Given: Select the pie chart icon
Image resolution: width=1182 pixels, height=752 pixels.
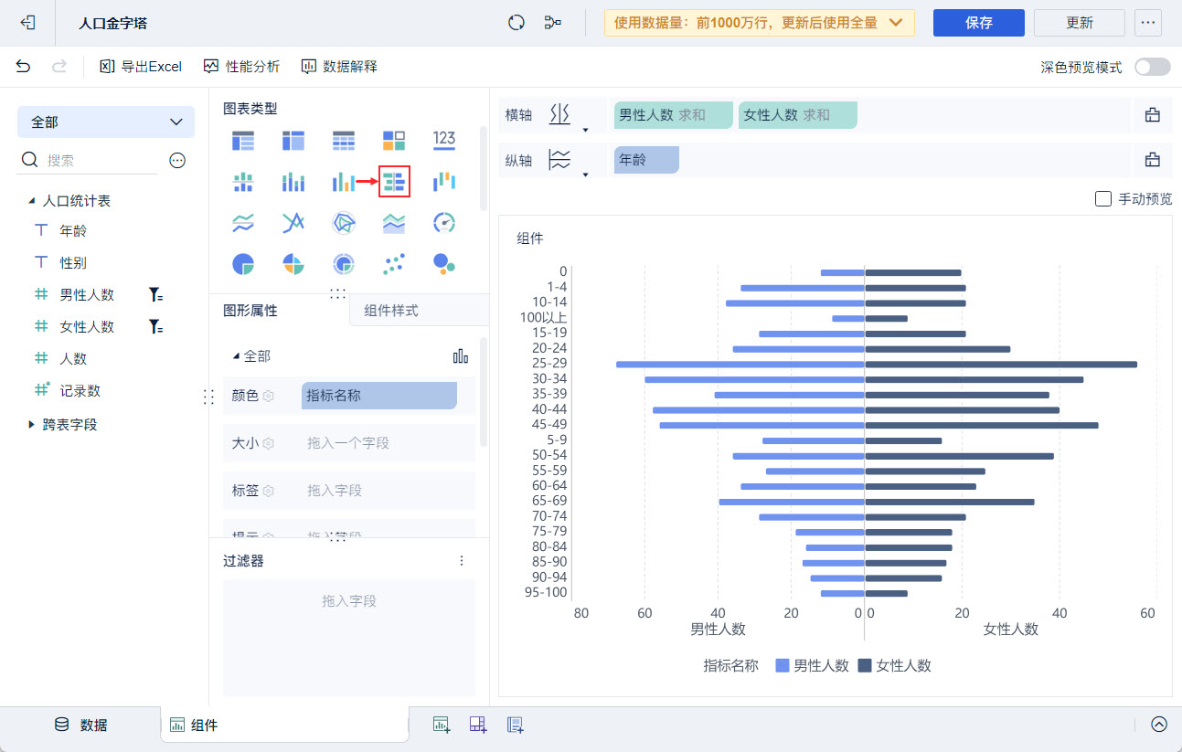Looking at the screenshot, I should [x=242, y=264].
